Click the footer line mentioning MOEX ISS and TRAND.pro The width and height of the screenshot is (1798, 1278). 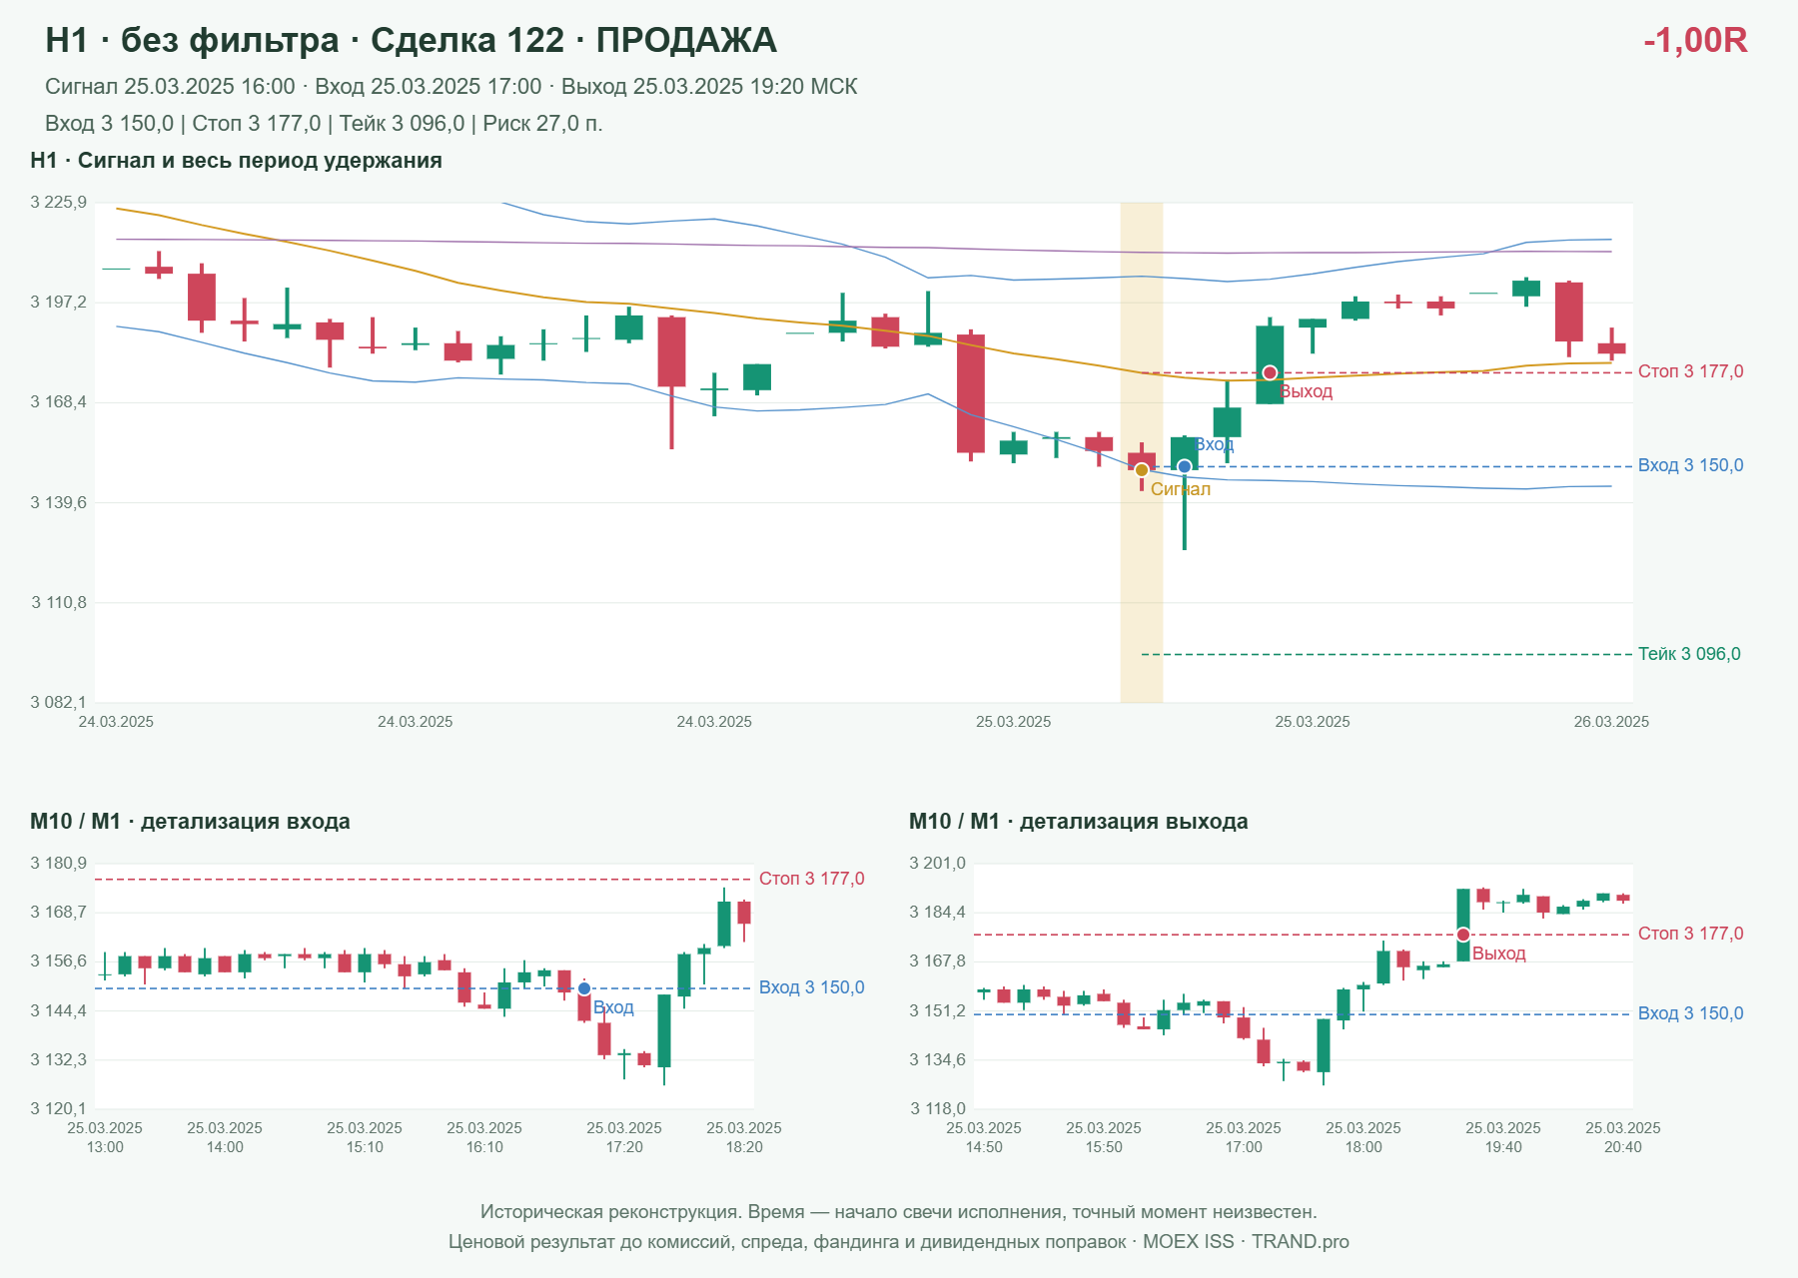(899, 1242)
